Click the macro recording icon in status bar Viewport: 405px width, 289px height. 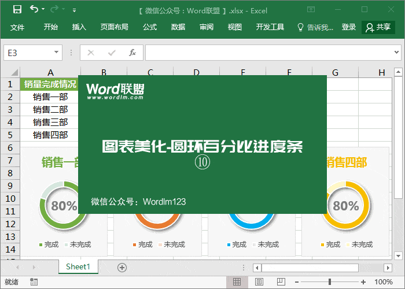[34, 282]
